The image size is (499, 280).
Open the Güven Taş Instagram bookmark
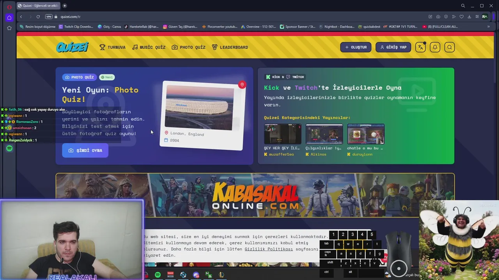coord(180,26)
